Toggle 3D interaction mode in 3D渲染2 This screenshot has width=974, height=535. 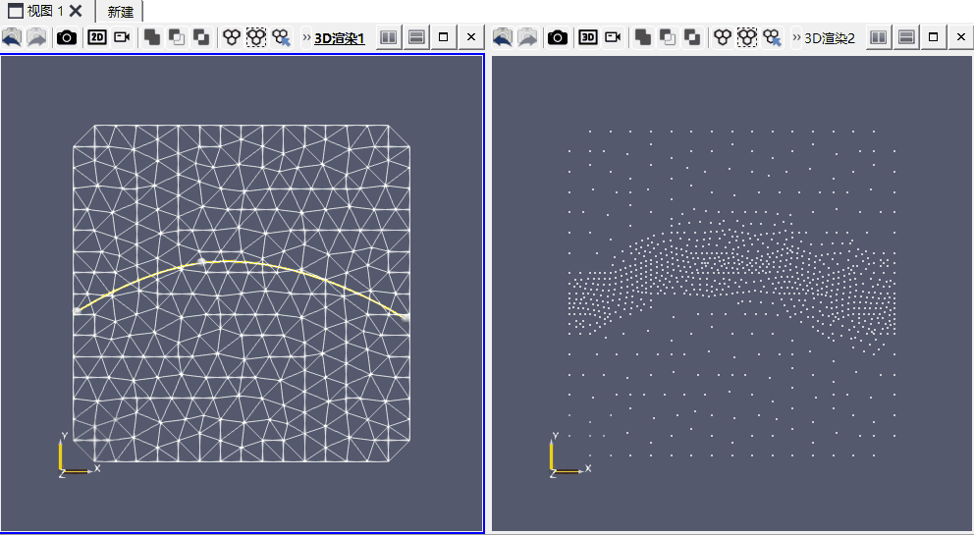[x=587, y=37]
